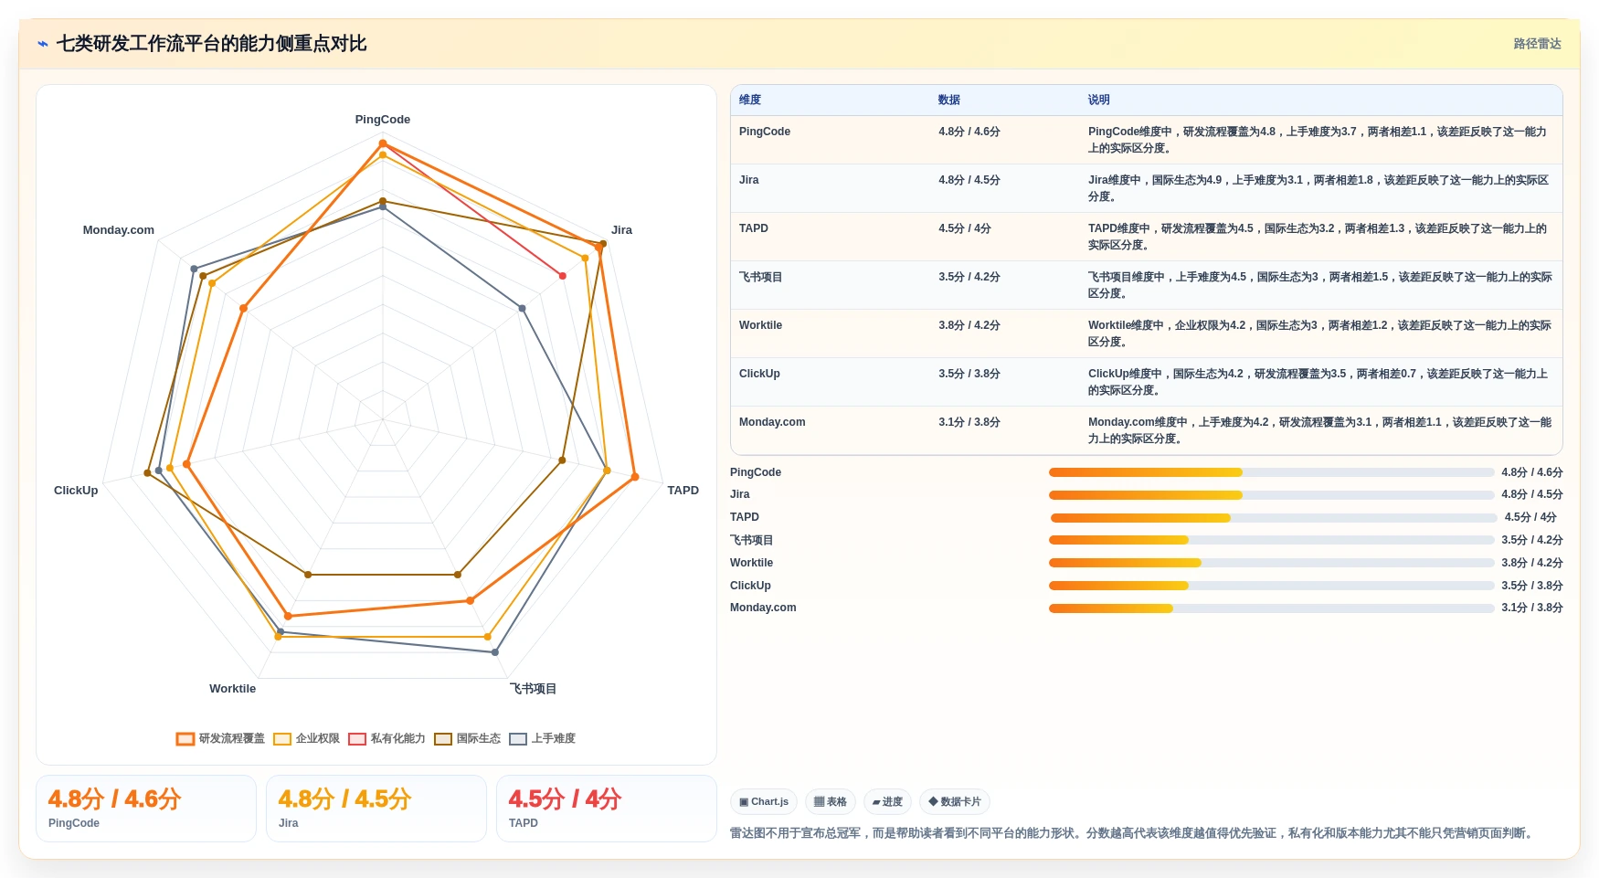Screen dimensions: 1599x878
Task: Toggle the 私有化能力 legend swatch
Action: pyautogui.click(x=357, y=739)
